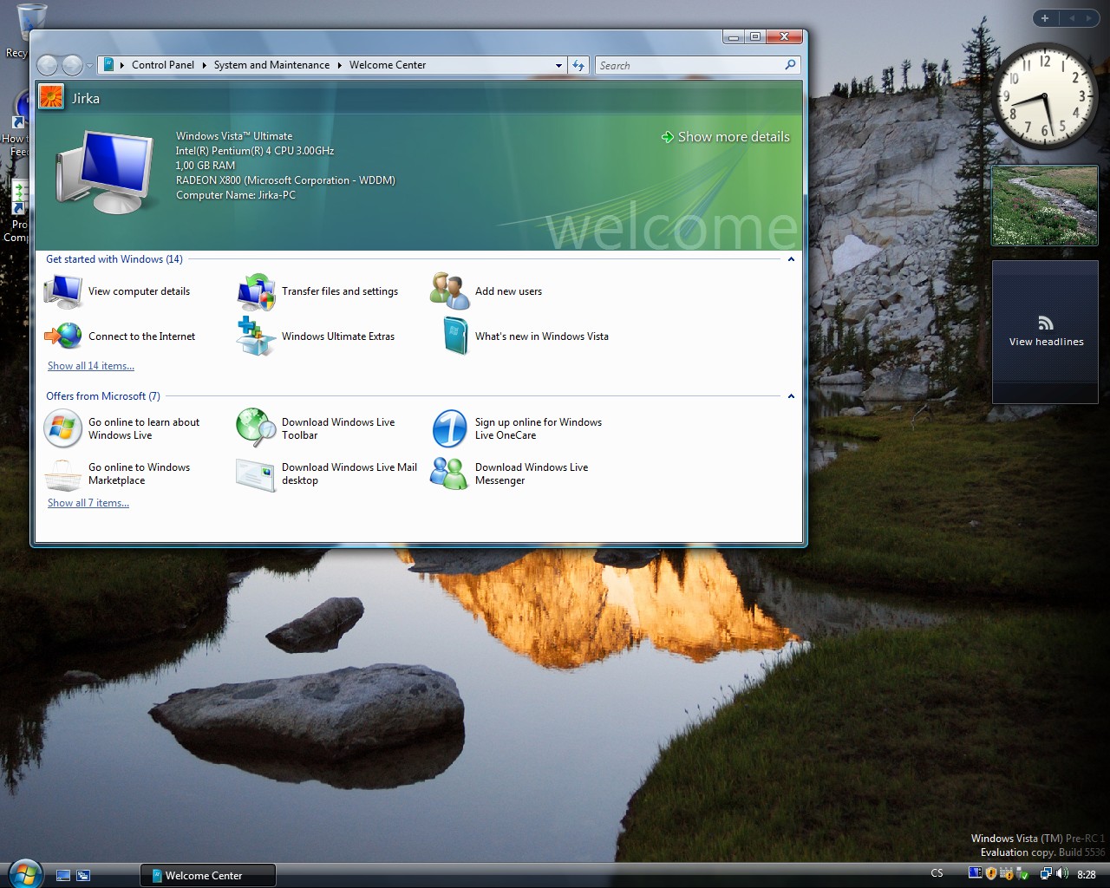Click the Download Windows Live Messenger label
Screen dimensions: 1110x888
[532, 473]
